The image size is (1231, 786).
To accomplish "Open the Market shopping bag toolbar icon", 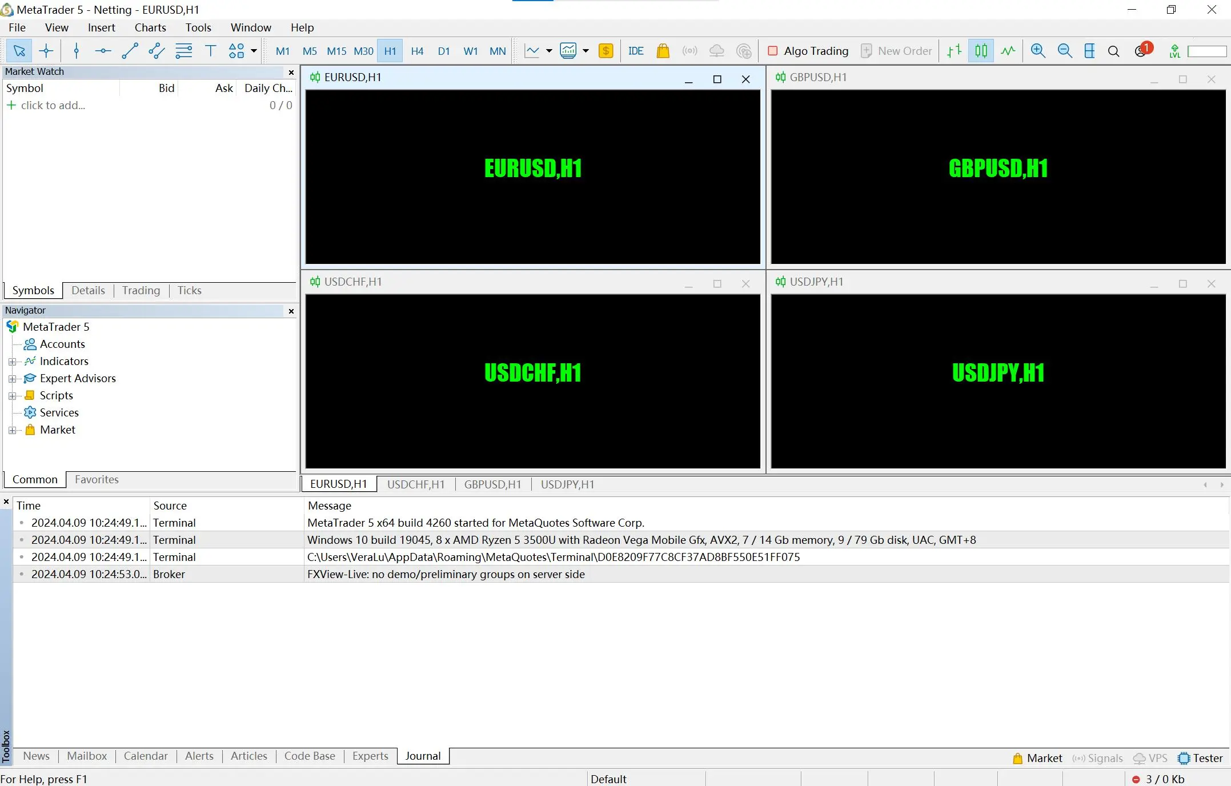I will pyautogui.click(x=663, y=51).
